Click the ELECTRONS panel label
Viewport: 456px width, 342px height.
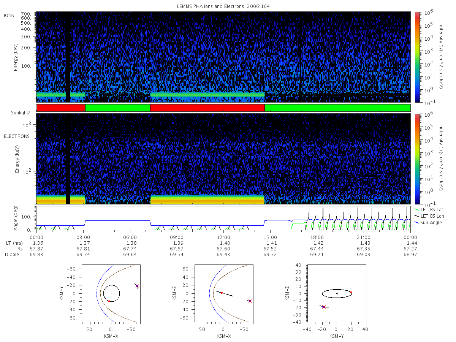[x=17, y=136]
